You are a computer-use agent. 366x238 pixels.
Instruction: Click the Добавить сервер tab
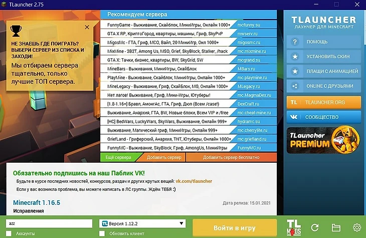tap(164, 157)
